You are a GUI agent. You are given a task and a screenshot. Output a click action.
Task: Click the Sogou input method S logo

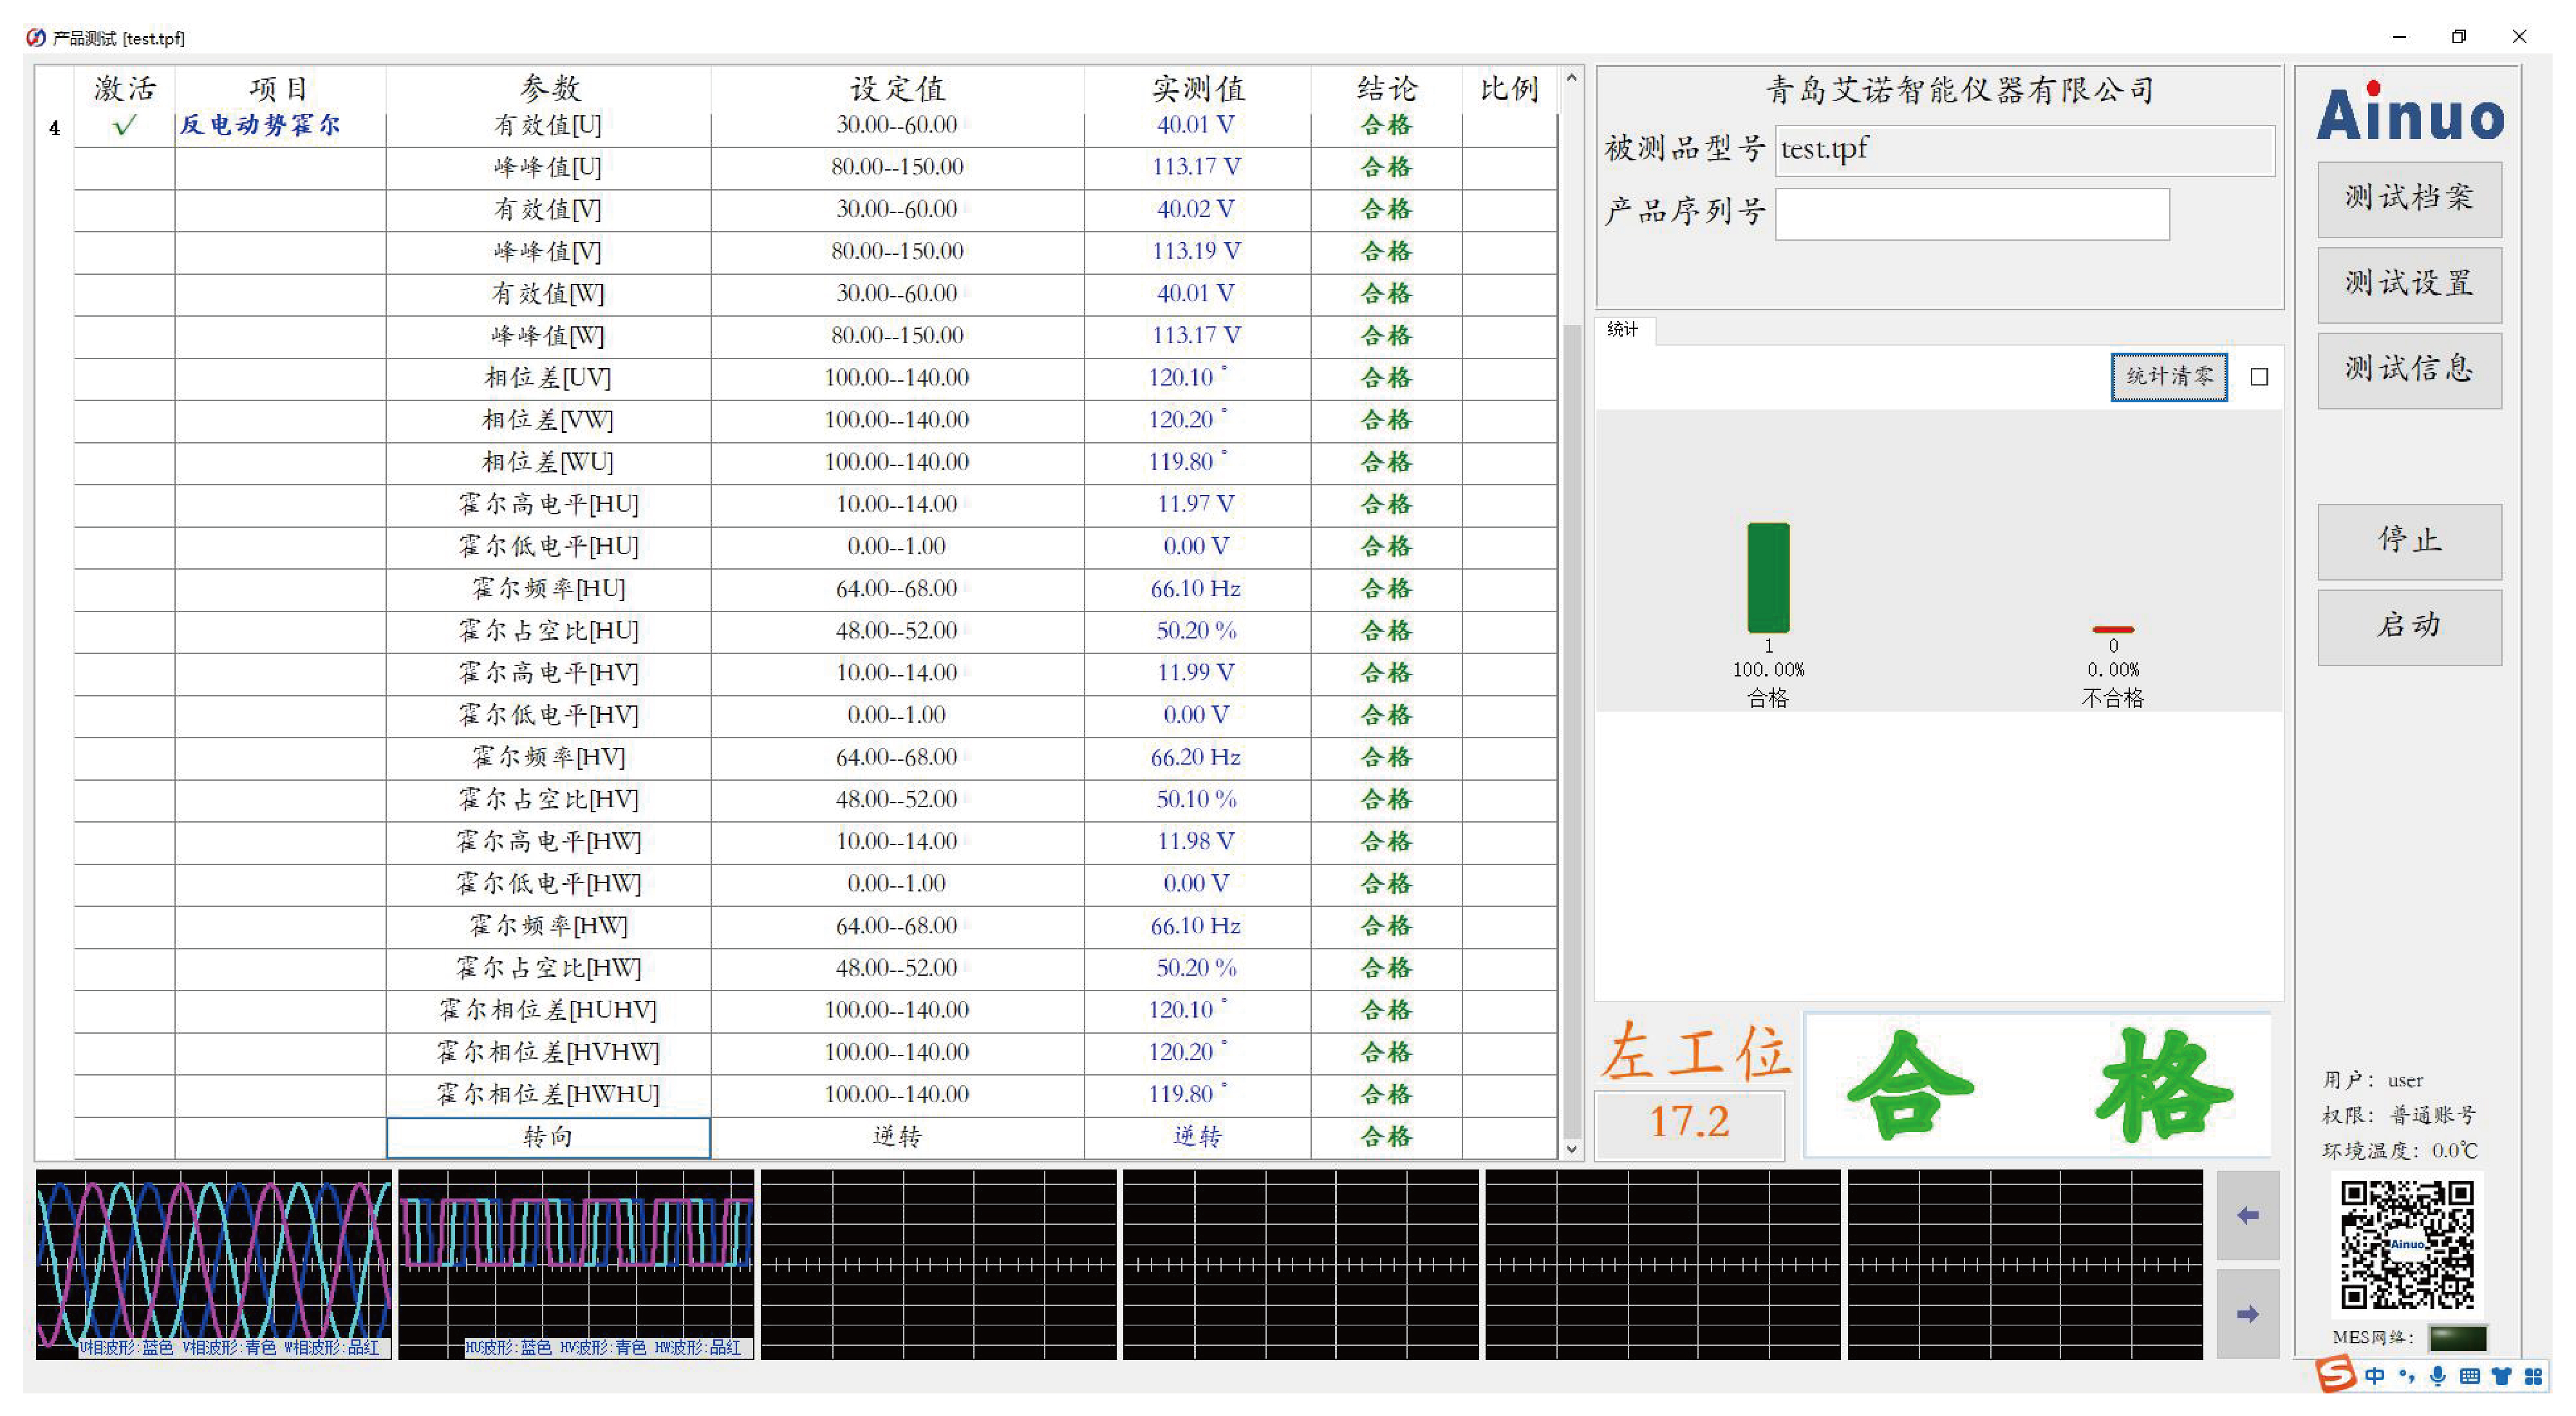(2336, 1375)
